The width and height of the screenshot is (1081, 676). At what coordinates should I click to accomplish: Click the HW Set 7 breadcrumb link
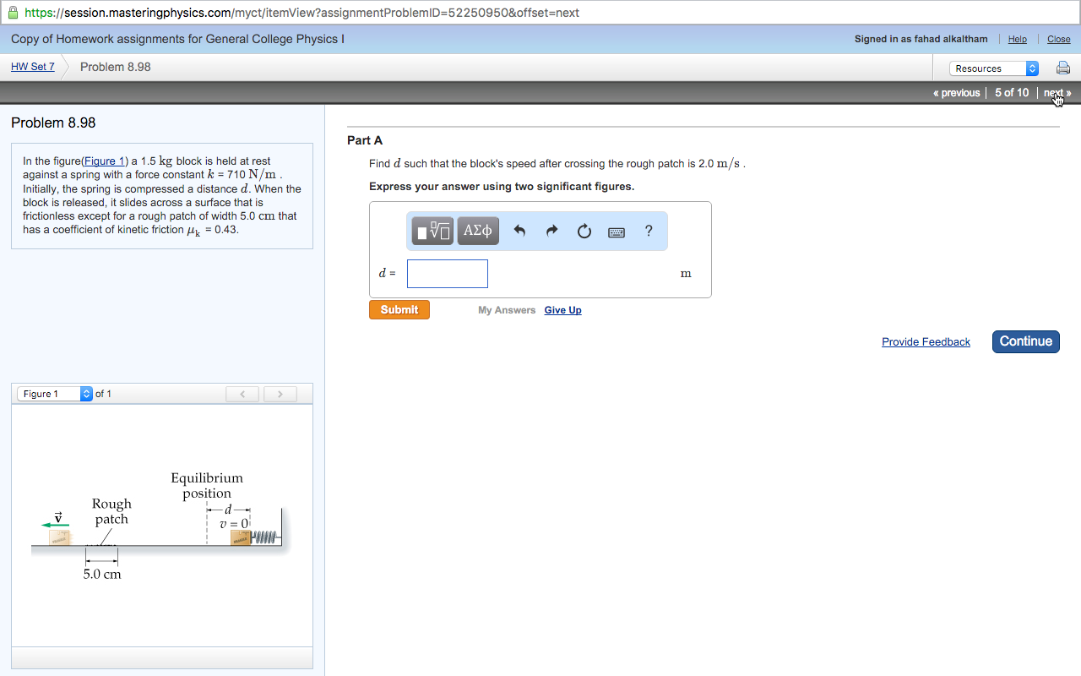pyautogui.click(x=33, y=67)
